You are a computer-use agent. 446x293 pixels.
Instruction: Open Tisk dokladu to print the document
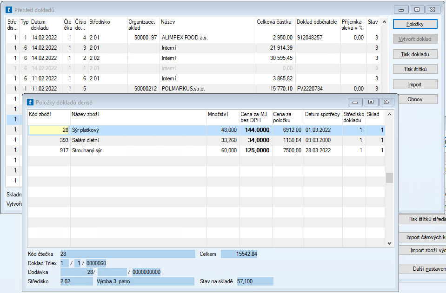[415, 54]
